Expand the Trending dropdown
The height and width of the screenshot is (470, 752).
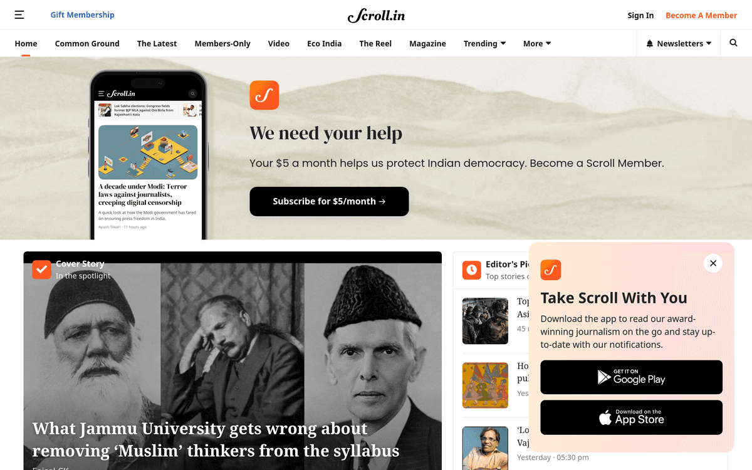tap(484, 44)
